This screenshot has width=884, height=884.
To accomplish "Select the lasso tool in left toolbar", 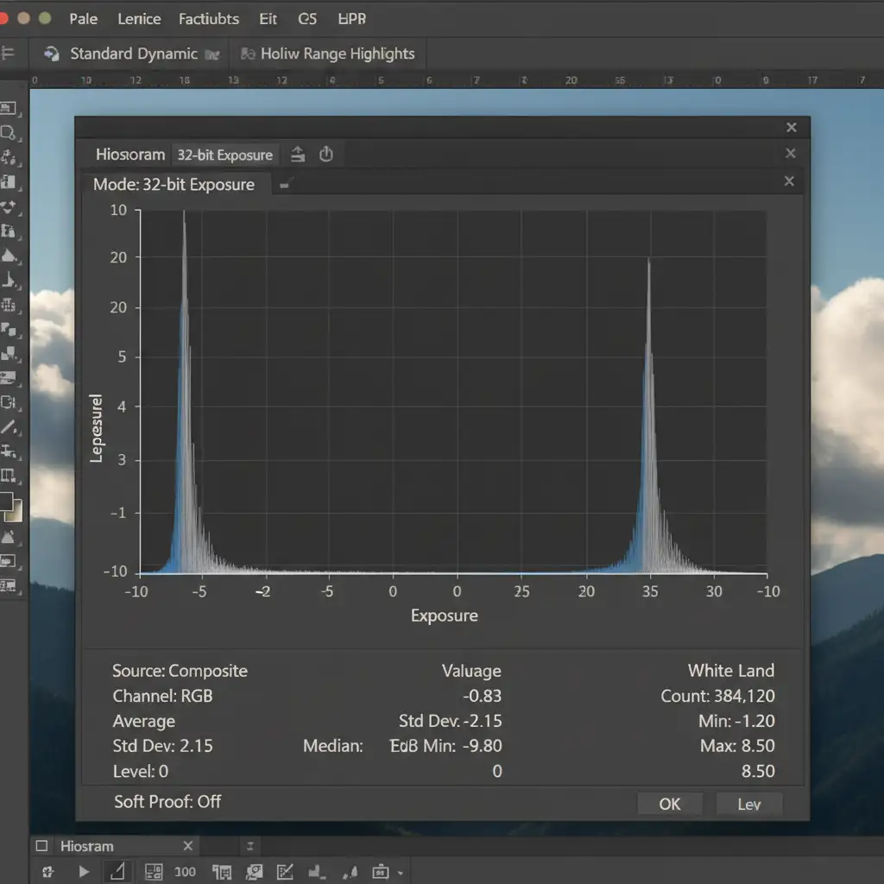I will (9, 133).
